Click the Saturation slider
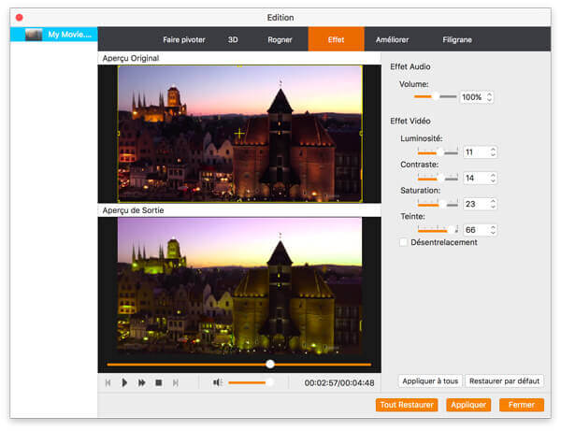 click(438, 204)
